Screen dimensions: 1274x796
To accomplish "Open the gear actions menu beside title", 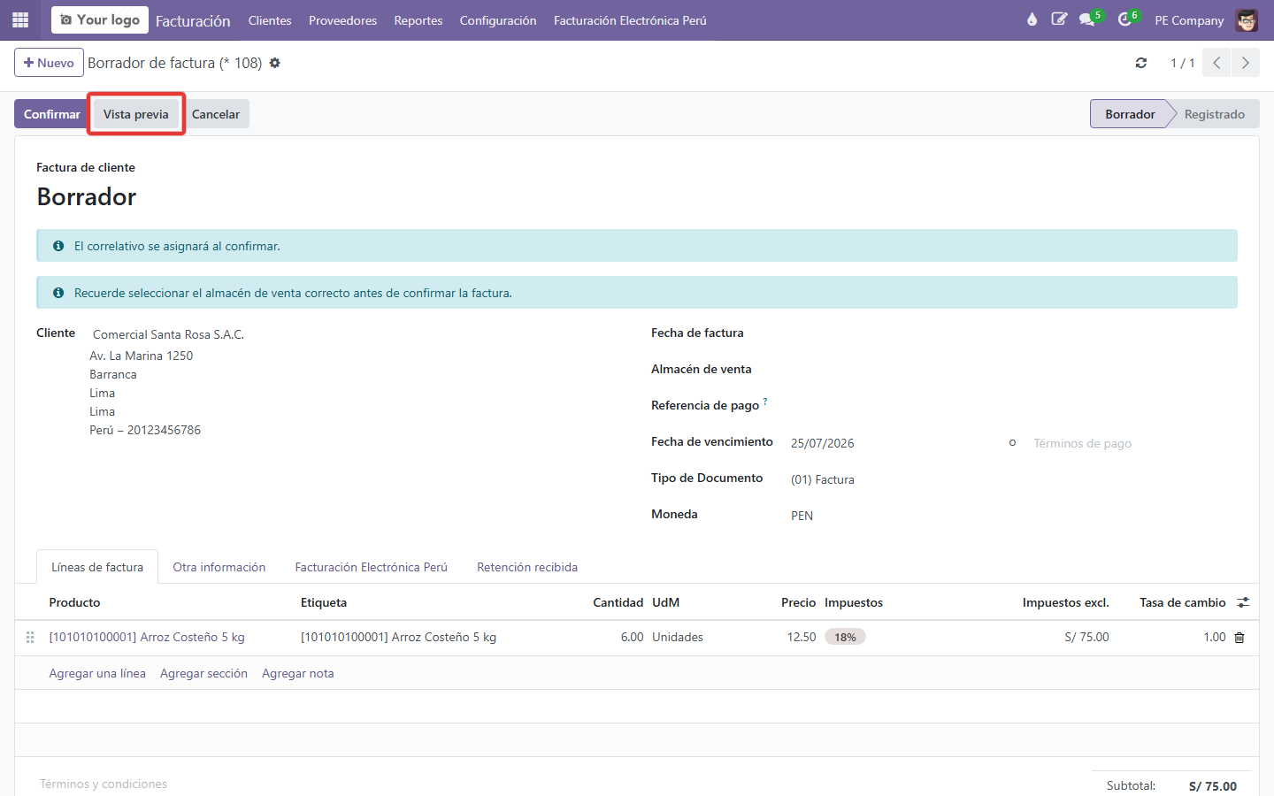I will point(275,63).
